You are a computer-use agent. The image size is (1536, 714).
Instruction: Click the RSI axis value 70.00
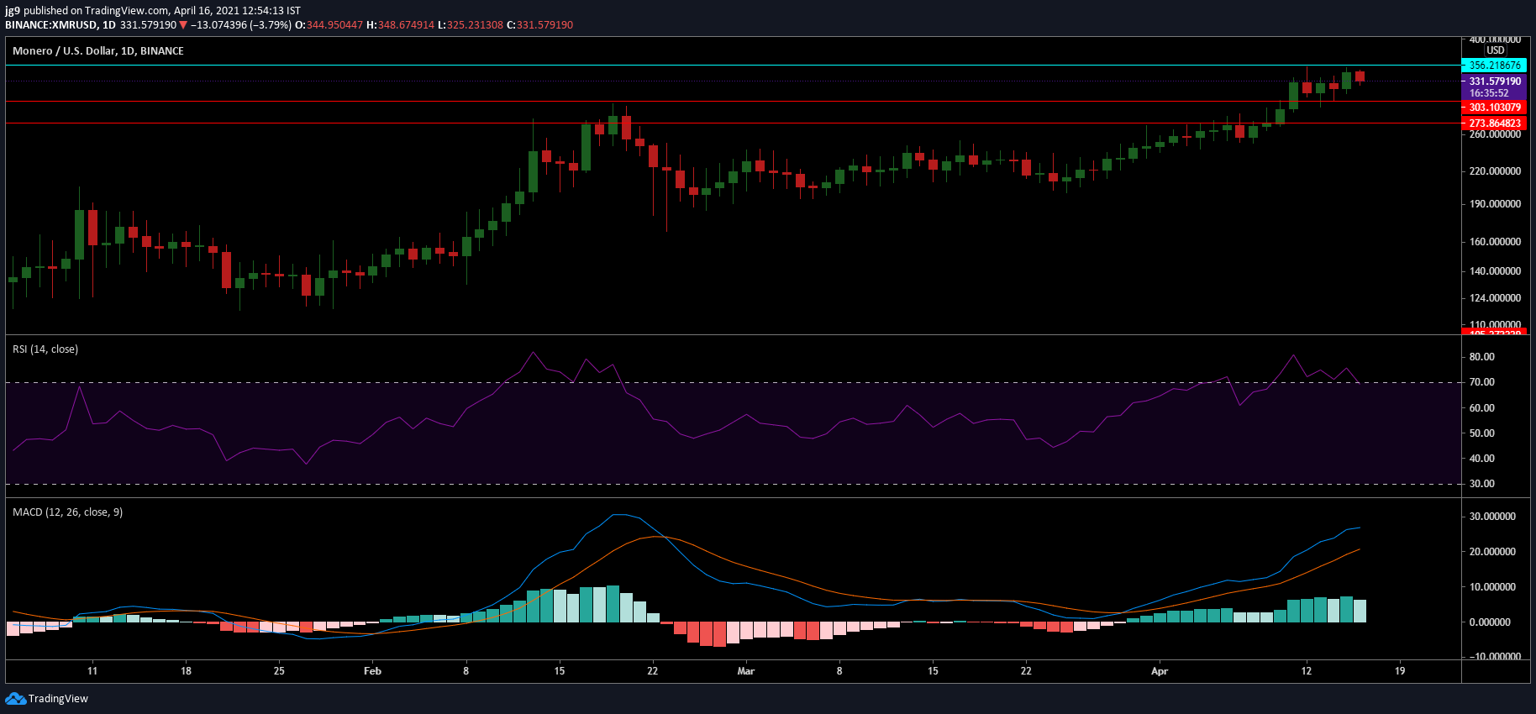[1481, 382]
